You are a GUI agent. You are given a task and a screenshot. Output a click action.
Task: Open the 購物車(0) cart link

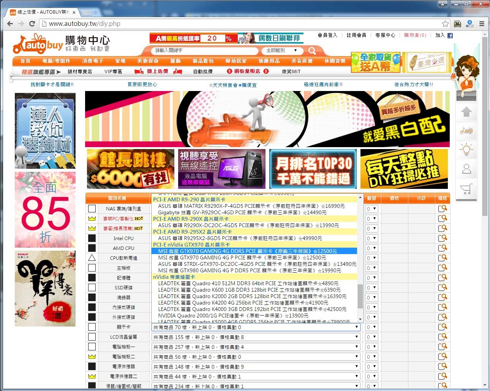(x=415, y=35)
